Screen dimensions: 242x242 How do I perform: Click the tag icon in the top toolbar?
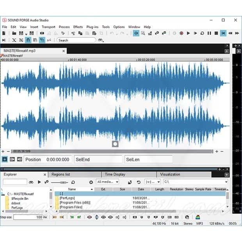63,33
